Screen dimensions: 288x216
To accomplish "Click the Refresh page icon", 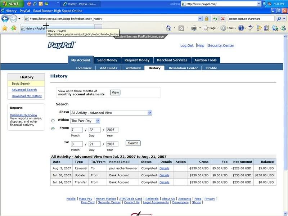I will (215, 18).
